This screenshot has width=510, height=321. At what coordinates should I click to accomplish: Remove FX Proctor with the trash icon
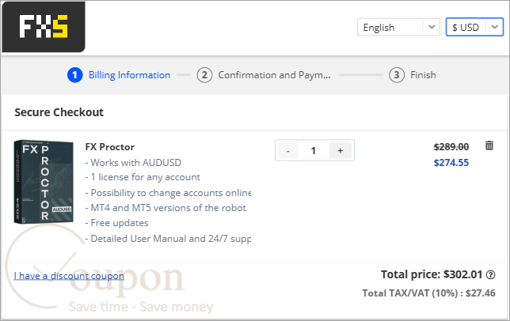[489, 145]
